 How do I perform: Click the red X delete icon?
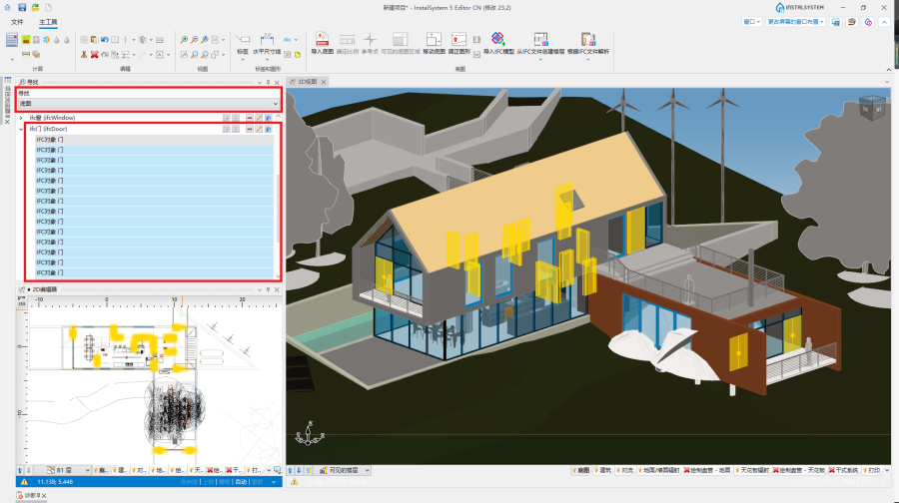coord(94,55)
